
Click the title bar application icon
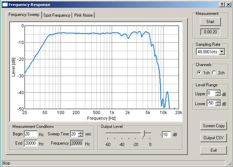[5, 5]
